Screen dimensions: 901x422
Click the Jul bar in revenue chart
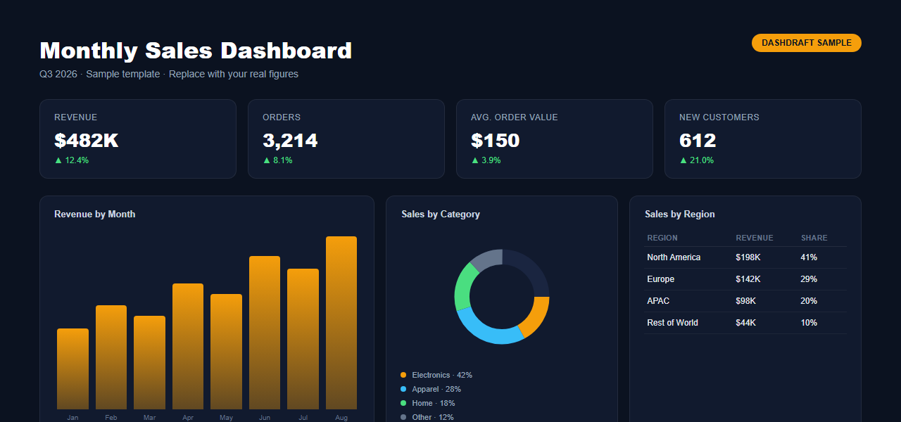pyautogui.click(x=303, y=339)
